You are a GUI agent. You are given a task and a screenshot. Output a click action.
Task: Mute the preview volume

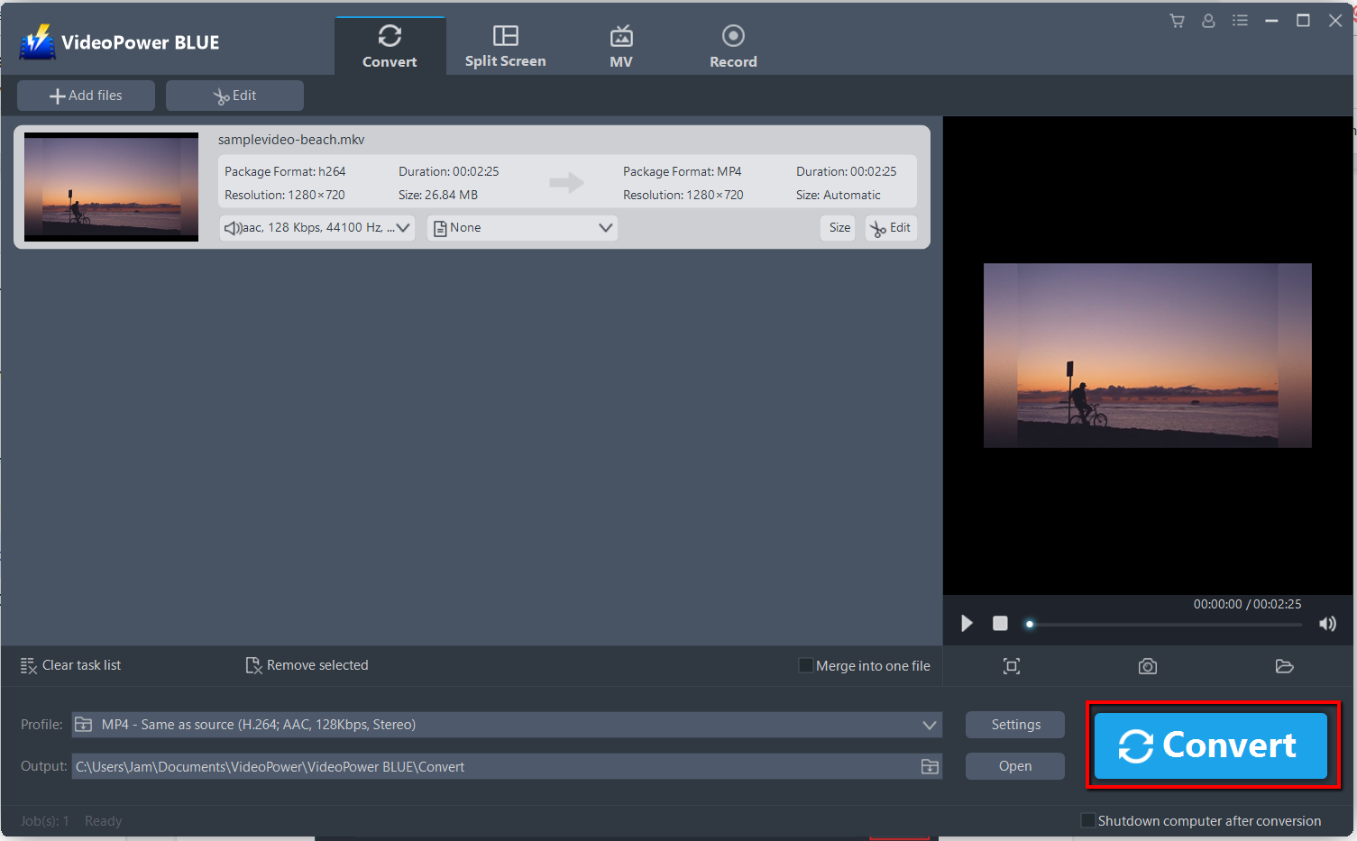click(x=1326, y=623)
